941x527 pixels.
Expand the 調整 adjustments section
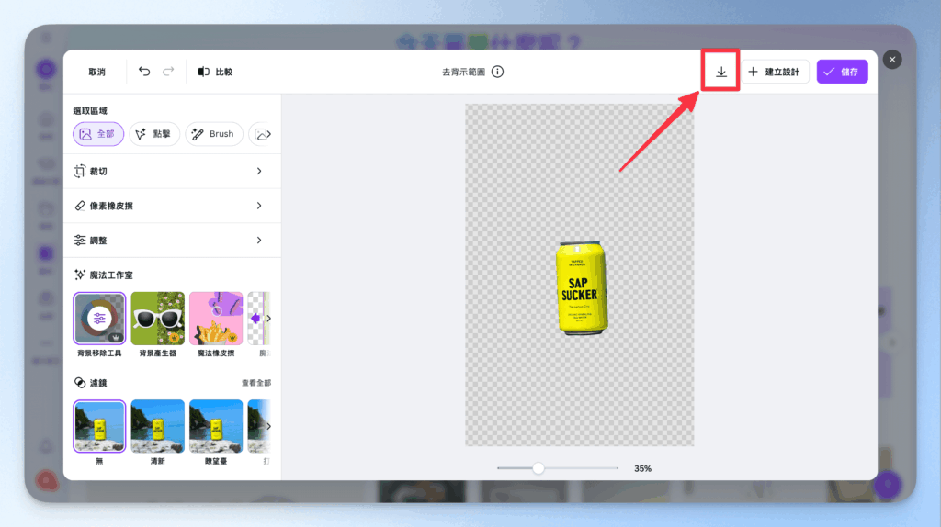169,241
